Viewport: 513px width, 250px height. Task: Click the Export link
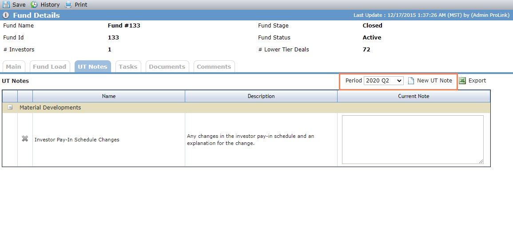(477, 81)
